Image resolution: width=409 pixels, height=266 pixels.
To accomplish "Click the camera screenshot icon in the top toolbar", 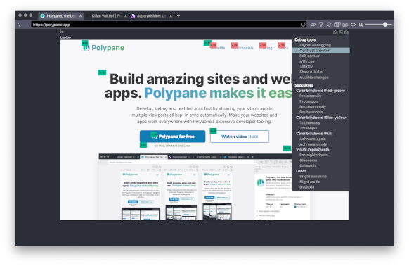I will pos(345,25).
